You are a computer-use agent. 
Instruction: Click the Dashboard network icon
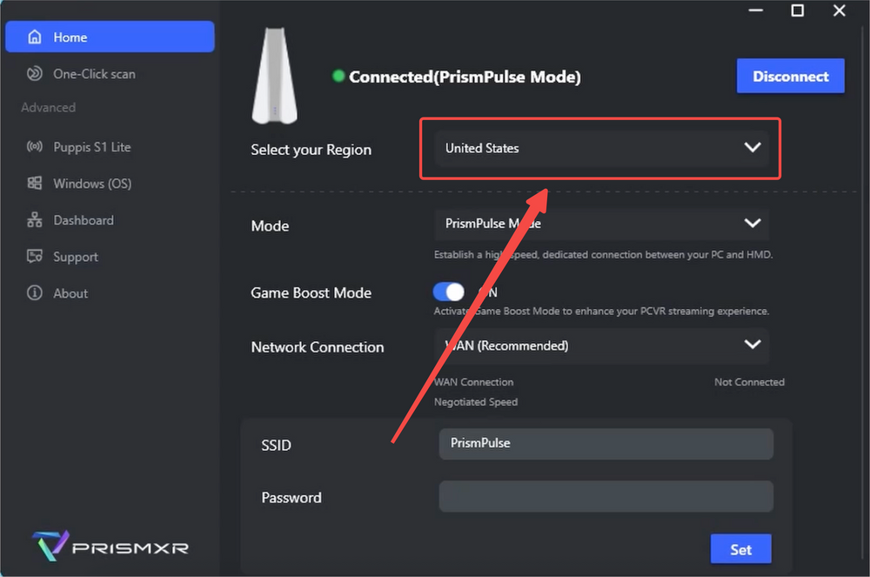point(35,220)
